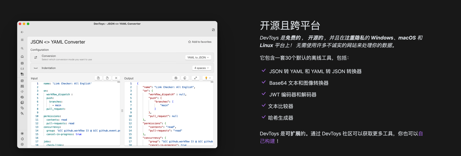Click output line '"pull_request": null'

tap(163, 116)
